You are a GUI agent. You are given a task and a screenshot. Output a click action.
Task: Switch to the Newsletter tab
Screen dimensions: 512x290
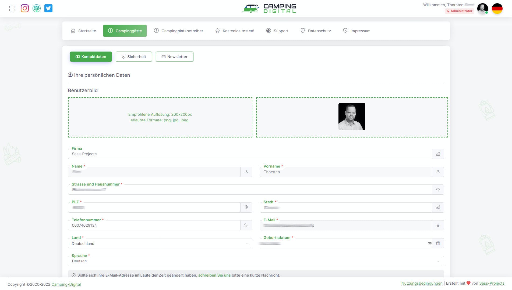(x=175, y=57)
